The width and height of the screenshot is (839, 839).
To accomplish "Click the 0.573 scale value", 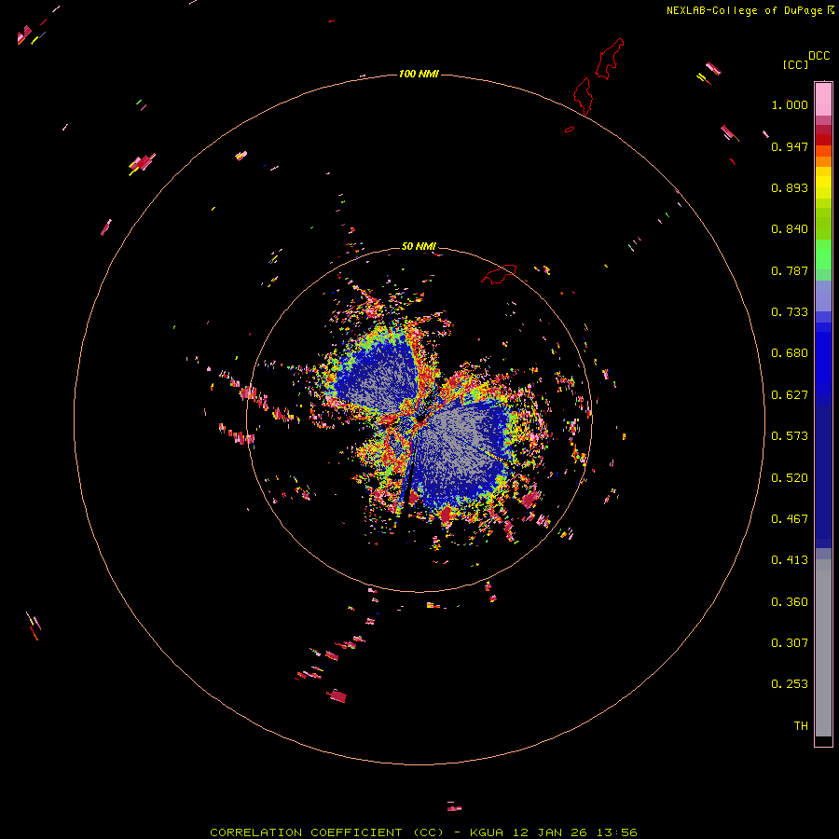I will pos(790,436).
